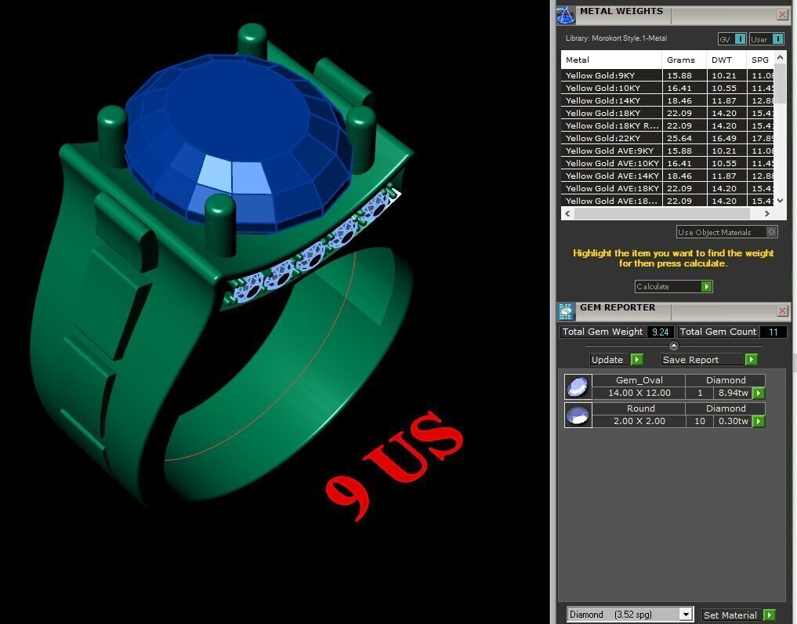Viewport: 797px width, 624px height.
Task: Click the Set Material button
Action: pyautogui.click(x=738, y=615)
